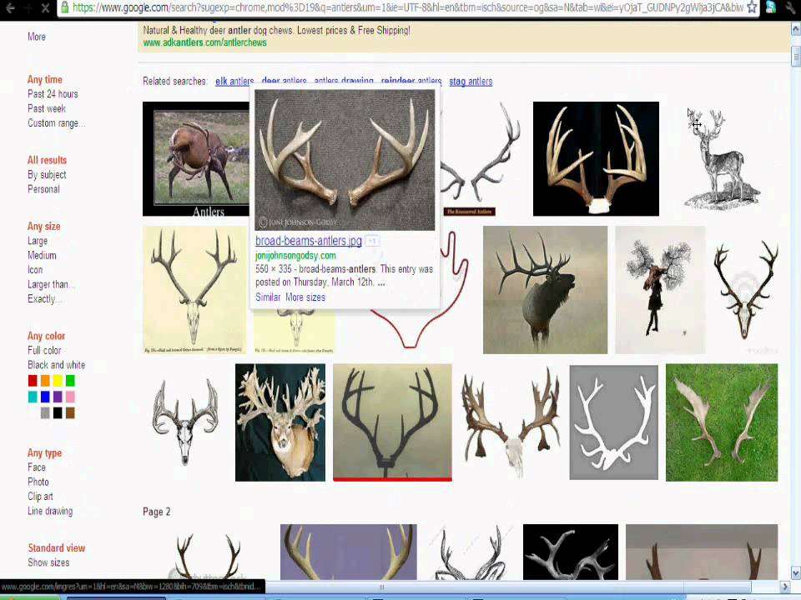The height and width of the screenshot is (600, 801).
Task: Choose Black and white filter
Action: click(x=56, y=365)
